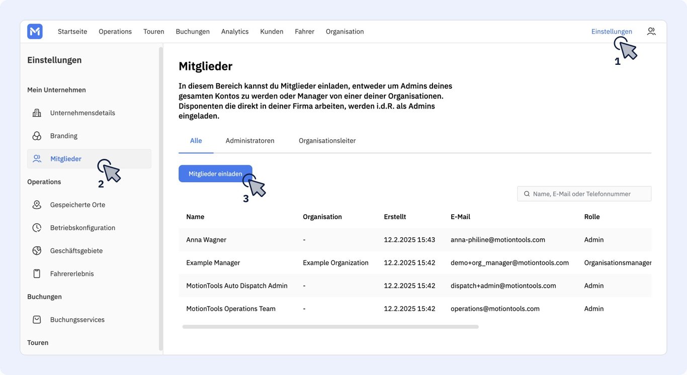The width and height of the screenshot is (687, 375).
Task: Click the Betriebskonfiguration clock icon
Action: pos(37,228)
